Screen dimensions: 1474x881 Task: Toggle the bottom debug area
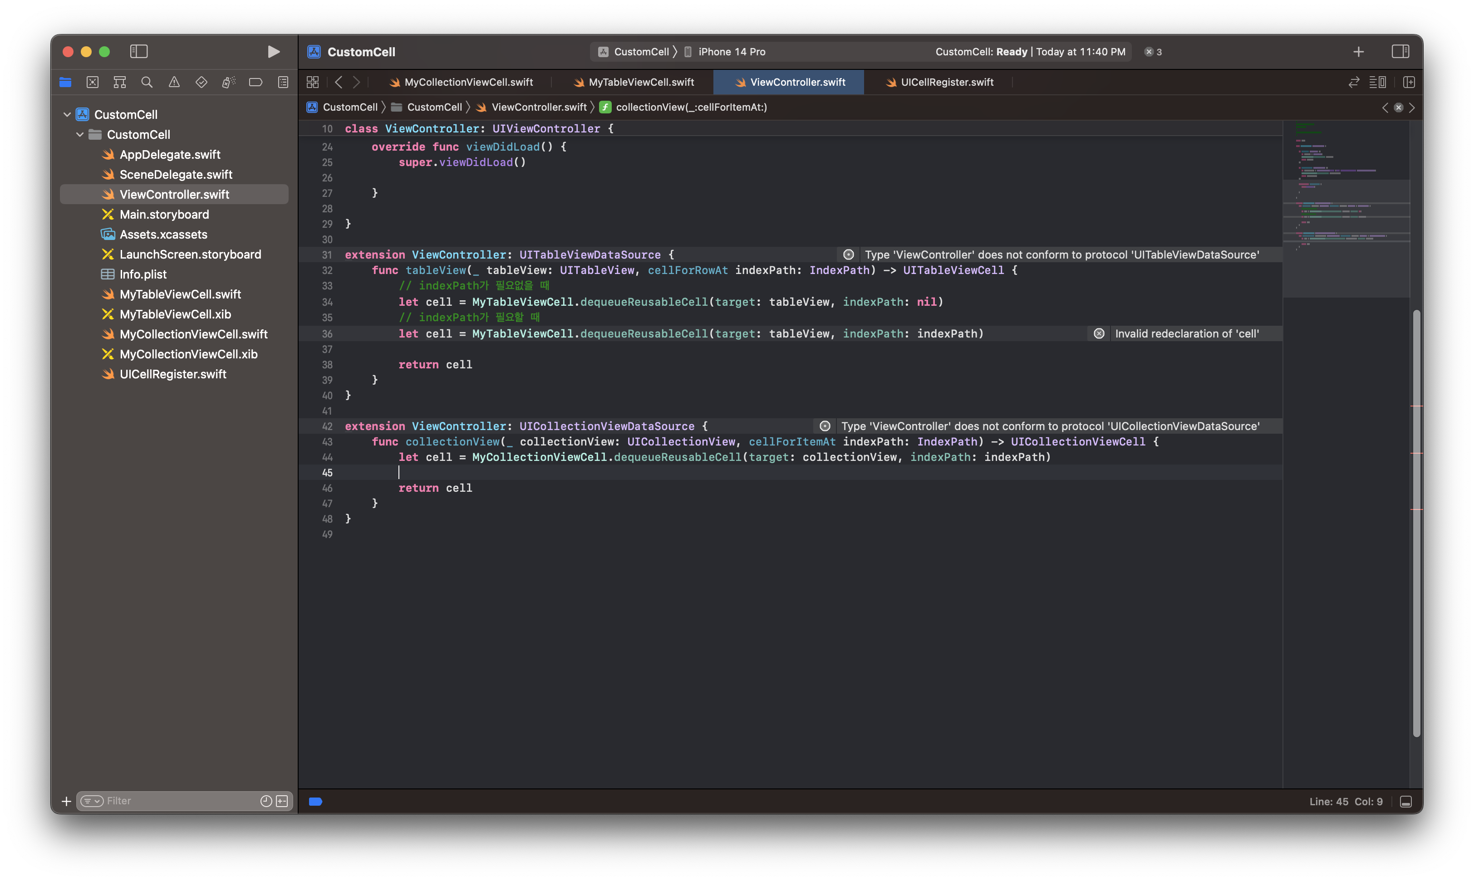1405,802
